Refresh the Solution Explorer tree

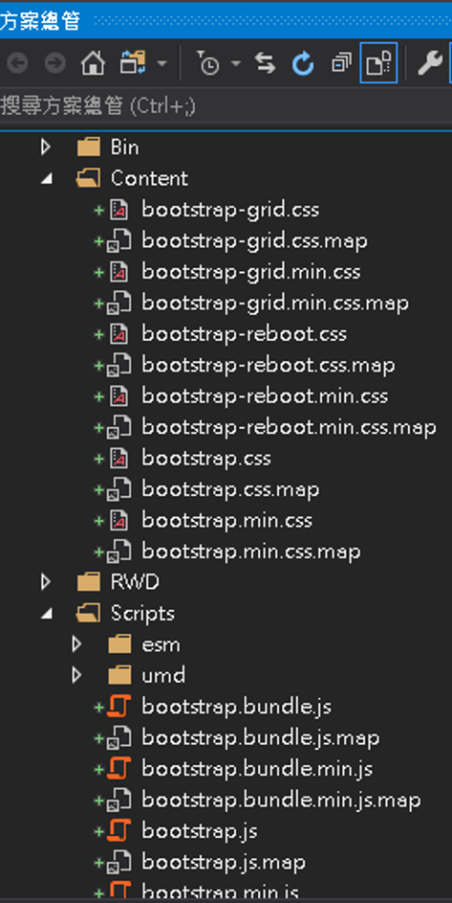pos(303,63)
